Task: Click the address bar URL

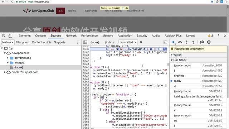Action: [x=38, y=1]
